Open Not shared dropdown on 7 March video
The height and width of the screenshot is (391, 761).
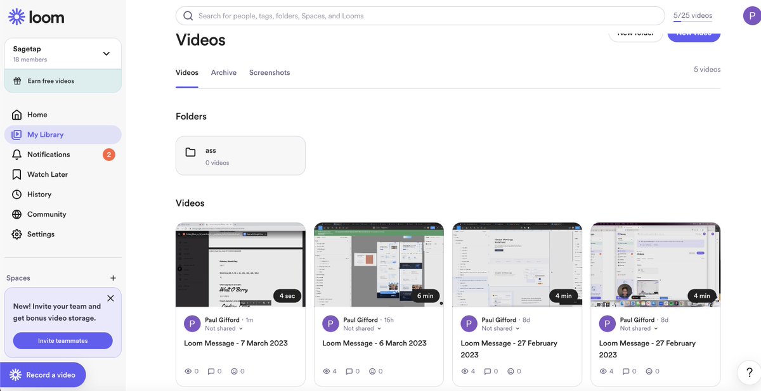click(223, 328)
